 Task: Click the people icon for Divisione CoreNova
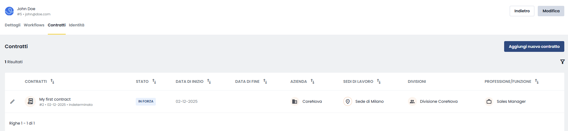point(412,102)
